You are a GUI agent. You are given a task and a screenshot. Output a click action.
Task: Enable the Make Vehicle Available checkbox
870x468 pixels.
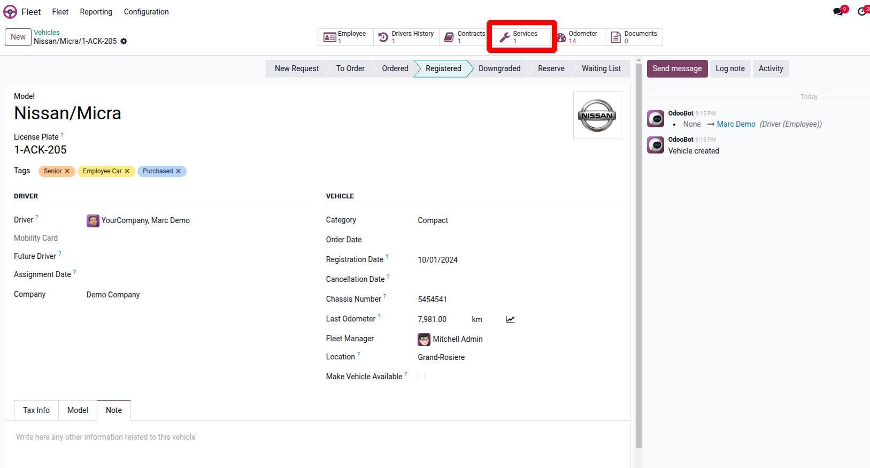click(x=421, y=377)
